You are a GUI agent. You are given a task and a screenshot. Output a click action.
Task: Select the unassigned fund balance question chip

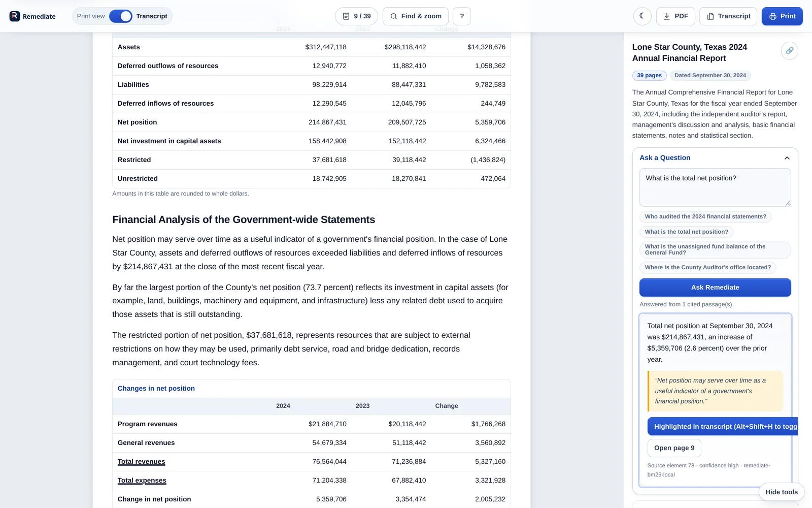pos(715,249)
